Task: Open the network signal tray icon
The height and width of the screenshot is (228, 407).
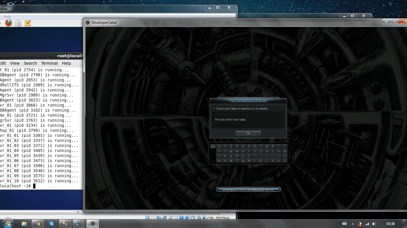Action: pyautogui.click(x=367, y=224)
